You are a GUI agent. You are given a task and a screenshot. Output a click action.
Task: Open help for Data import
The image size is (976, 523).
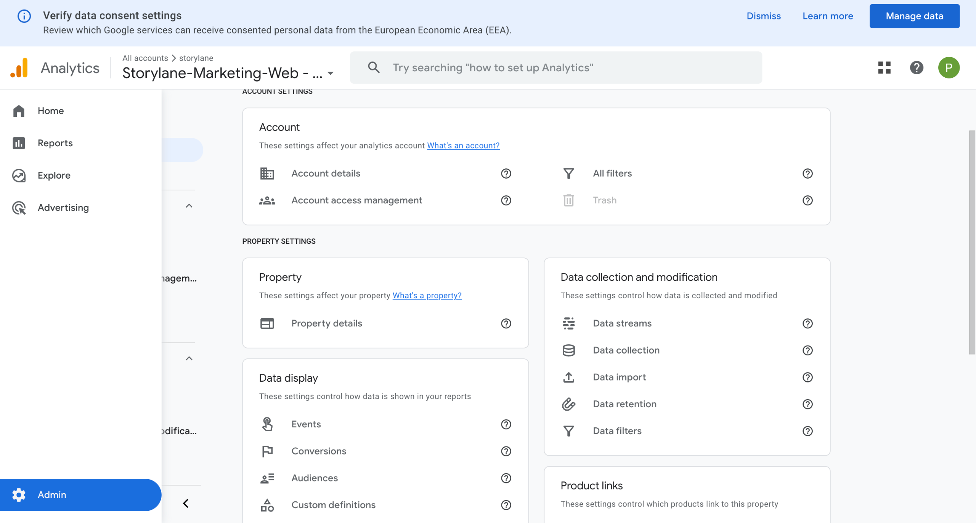(x=807, y=377)
